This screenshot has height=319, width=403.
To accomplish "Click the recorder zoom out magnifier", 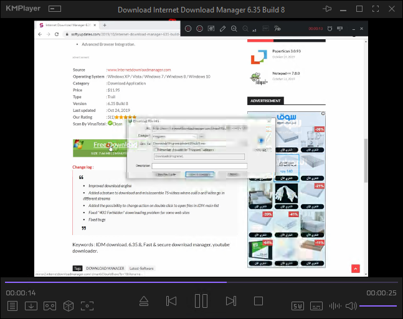I will (245, 29).
